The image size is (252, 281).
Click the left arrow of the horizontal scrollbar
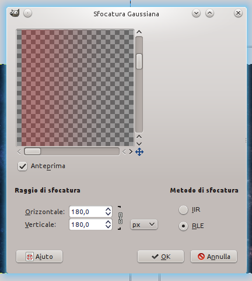click(x=19, y=152)
